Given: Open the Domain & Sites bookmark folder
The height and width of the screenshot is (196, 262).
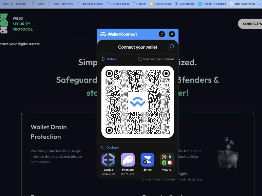Looking at the screenshot, I should pos(90,4).
